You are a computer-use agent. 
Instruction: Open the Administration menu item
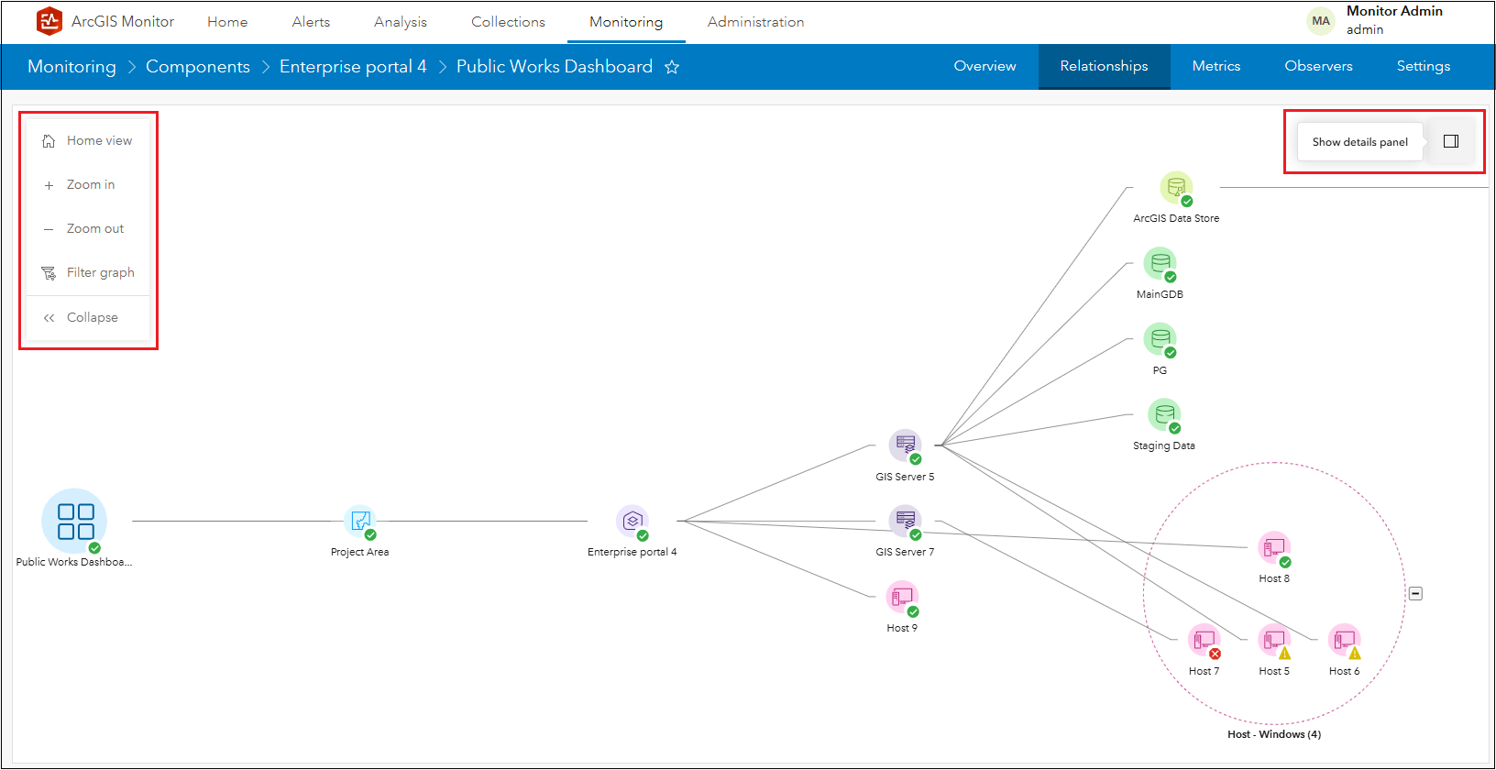click(755, 22)
